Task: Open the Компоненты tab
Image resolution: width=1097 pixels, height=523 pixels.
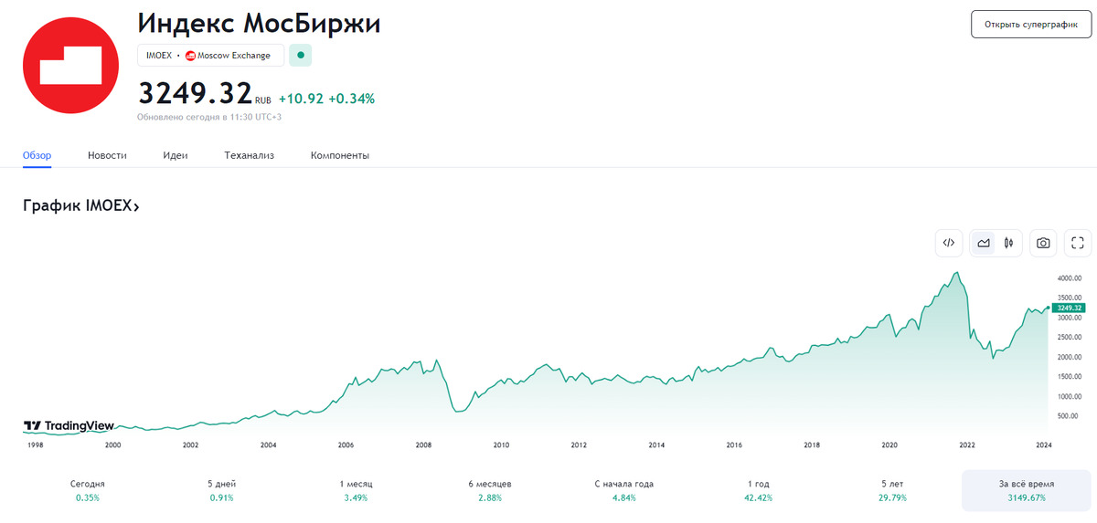Action: (x=339, y=156)
